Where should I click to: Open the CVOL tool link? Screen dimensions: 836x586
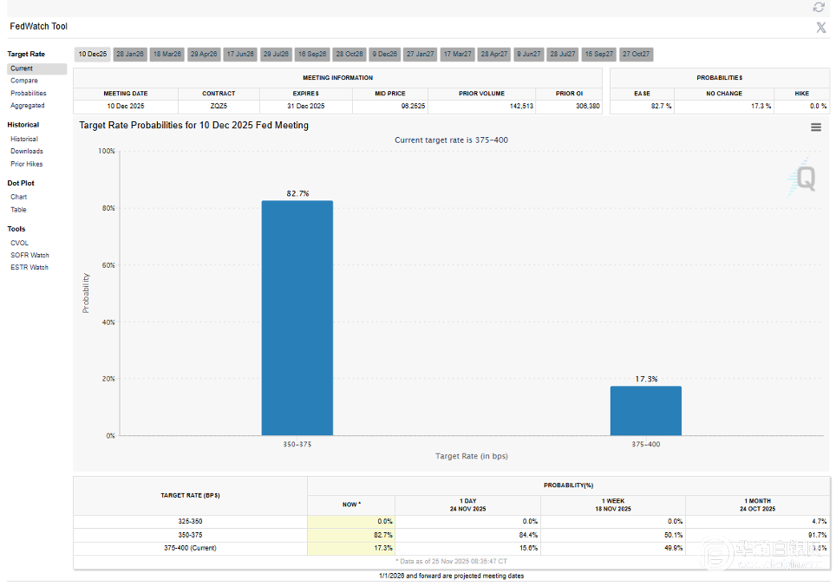pyautogui.click(x=20, y=243)
